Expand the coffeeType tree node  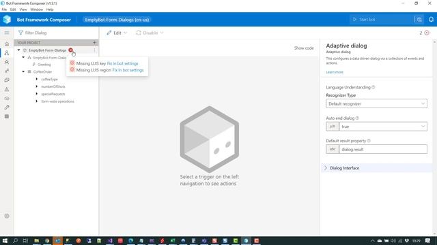click(x=36, y=79)
